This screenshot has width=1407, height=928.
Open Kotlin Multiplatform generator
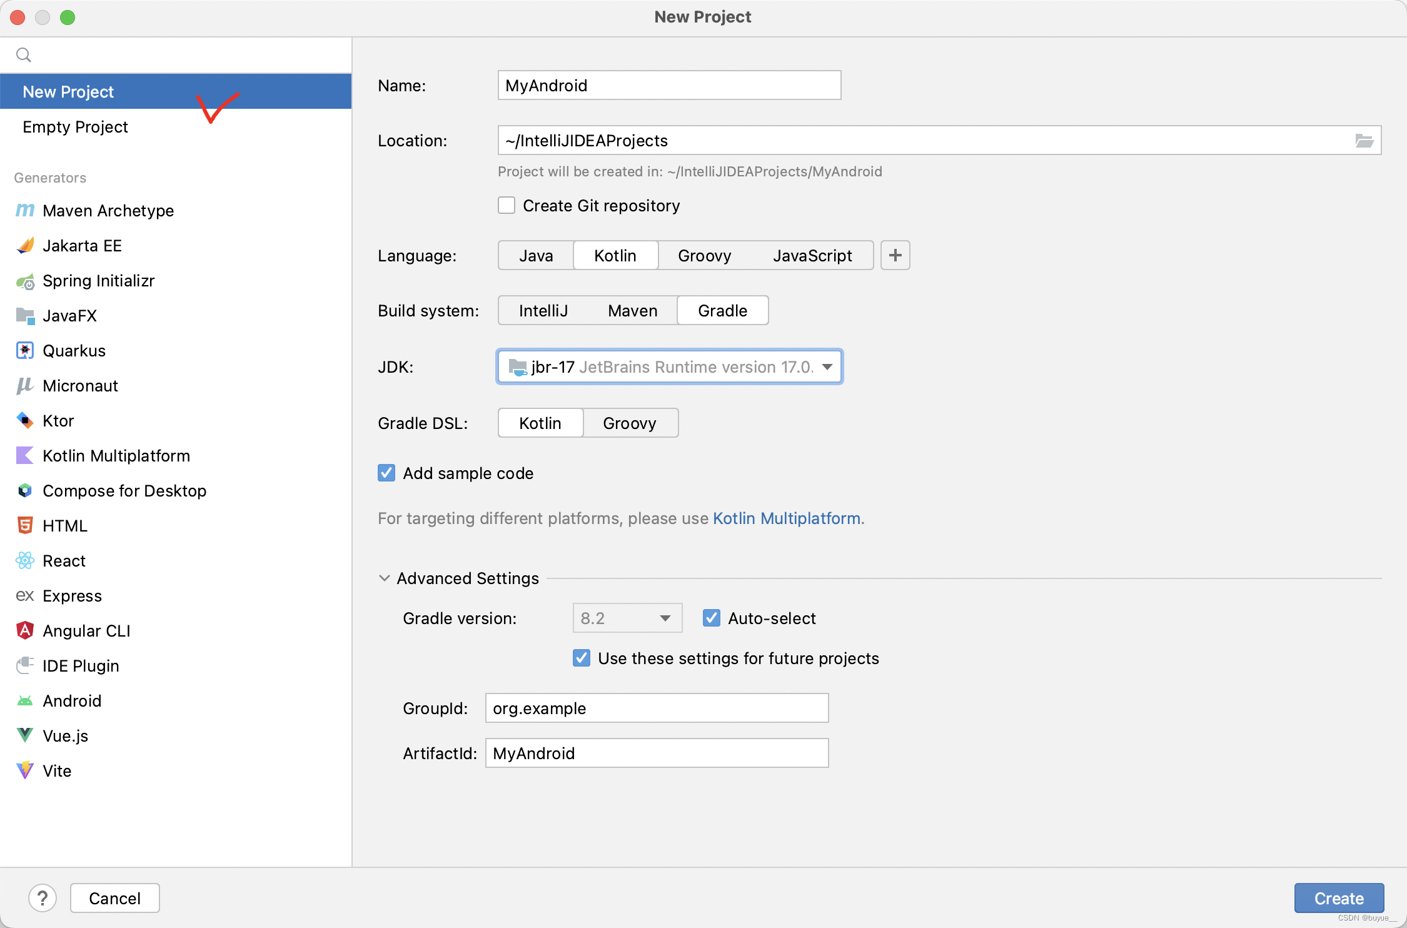pos(176,456)
